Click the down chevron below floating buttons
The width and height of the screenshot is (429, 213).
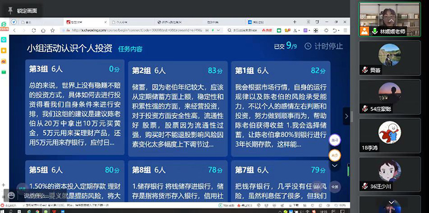[335, 166]
